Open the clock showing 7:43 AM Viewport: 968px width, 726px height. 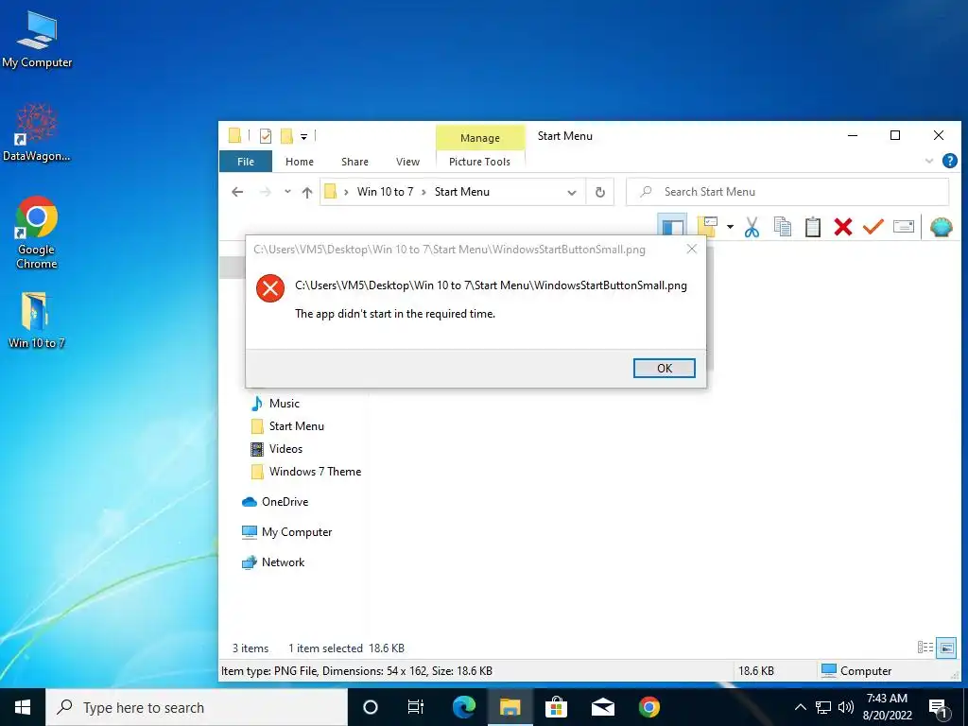(x=887, y=707)
